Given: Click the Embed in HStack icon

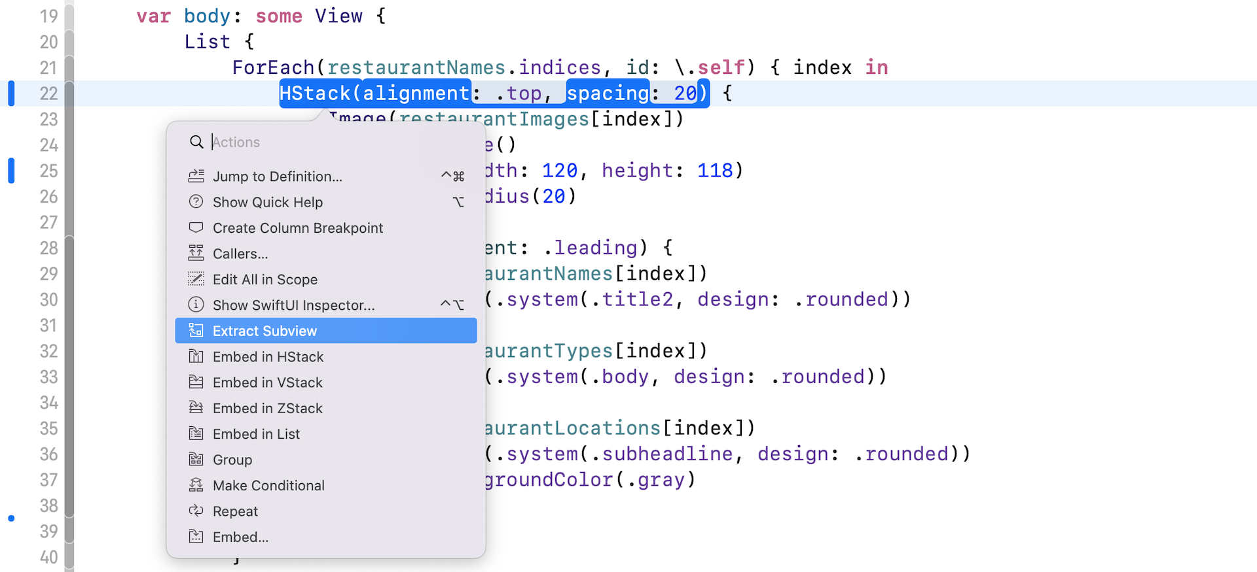Looking at the screenshot, I should 196,356.
